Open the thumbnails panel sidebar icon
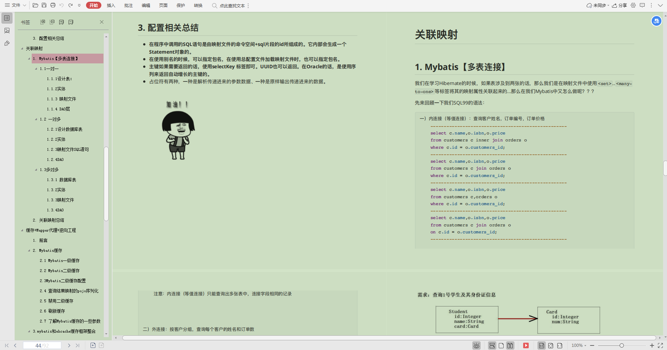667x350 pixels. coord(7,31)
